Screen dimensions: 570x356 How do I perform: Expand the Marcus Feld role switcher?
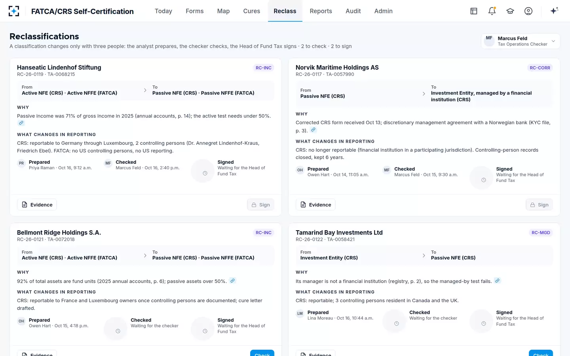(521, 41)
